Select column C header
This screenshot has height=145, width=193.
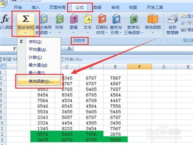click(x=67, y=66)
